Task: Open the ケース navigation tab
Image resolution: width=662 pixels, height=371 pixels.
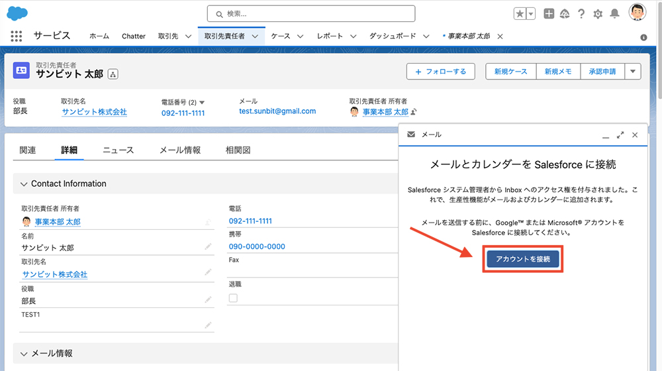Action: (281, 36)
